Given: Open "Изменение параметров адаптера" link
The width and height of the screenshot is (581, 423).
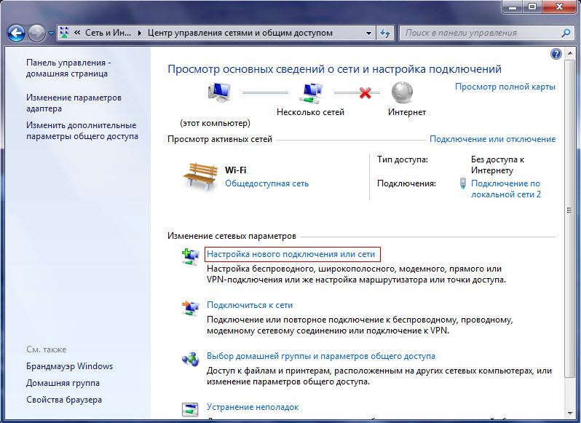Looking at the screenshot, I should pos(74,103).
